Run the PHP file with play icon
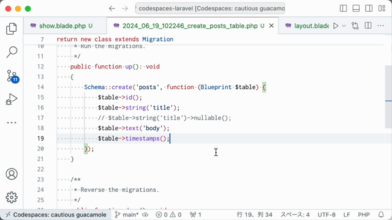 click(336, 26)
